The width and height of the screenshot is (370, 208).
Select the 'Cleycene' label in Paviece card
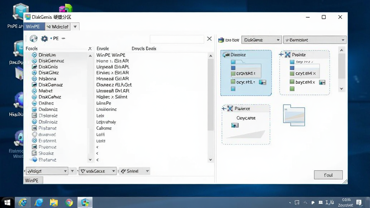pos(246,118)
